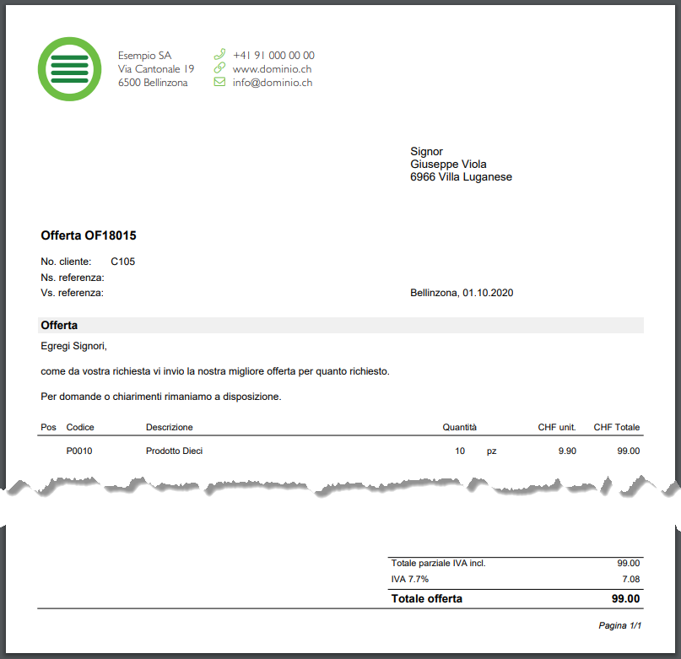Click the phone number +41 91 000 00 00
This screenshot has width=681, height=659.
point(273,55)
